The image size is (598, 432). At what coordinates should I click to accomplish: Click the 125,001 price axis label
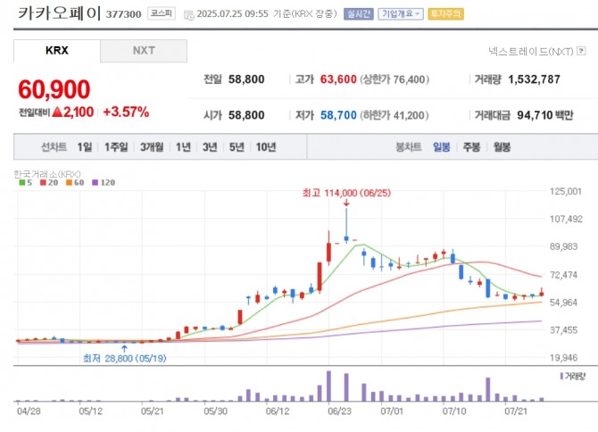(566, 191)
